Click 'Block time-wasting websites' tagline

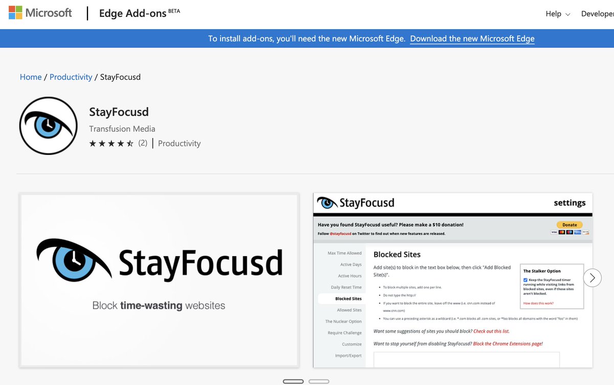(159, 306)
